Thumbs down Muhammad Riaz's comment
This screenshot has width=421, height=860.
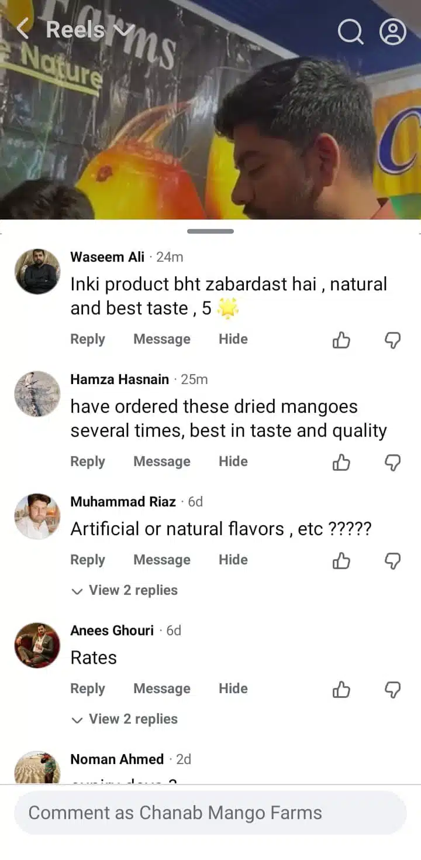[x=392, y=561]
